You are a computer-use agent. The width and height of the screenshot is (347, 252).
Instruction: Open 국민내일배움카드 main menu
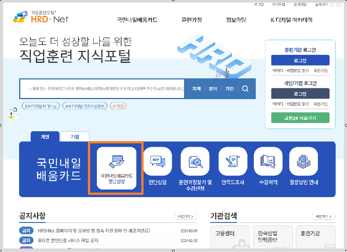click(x=137, y=20)
